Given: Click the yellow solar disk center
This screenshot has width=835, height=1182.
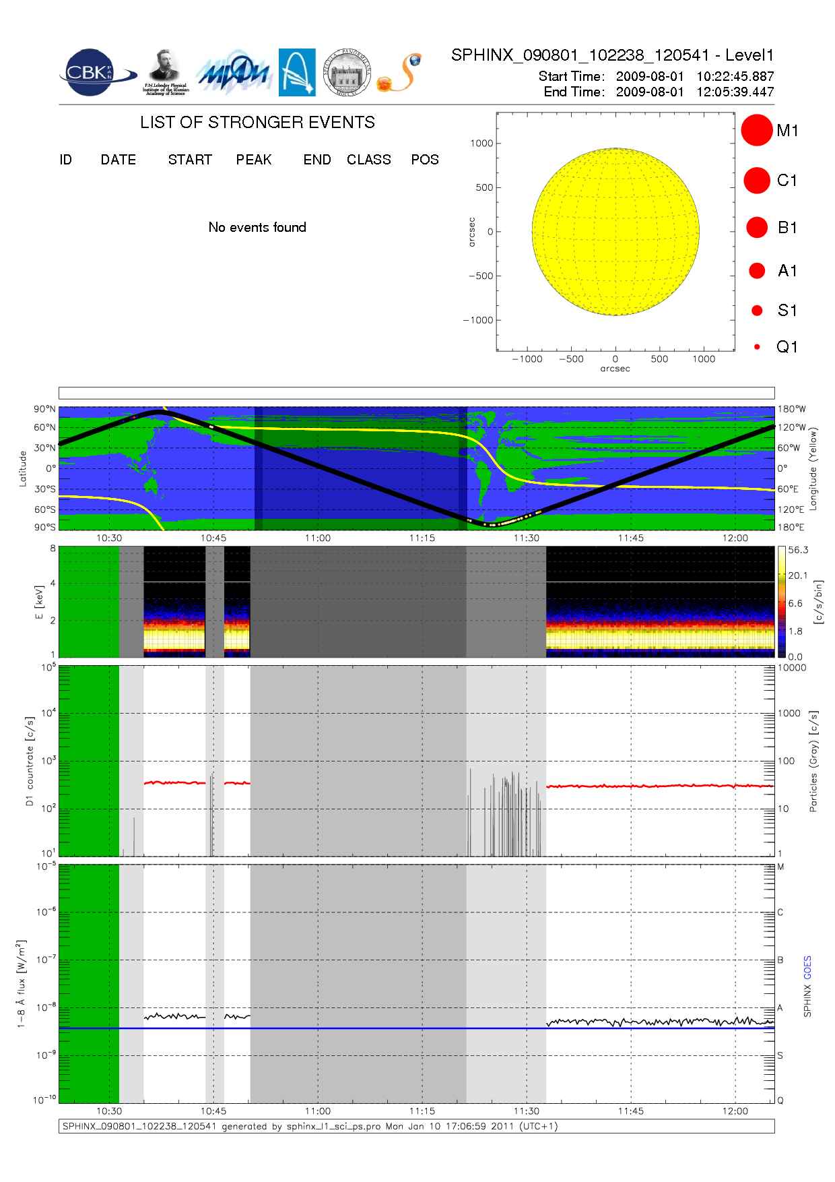Looking at the screenshot, I should pos(615,232).
